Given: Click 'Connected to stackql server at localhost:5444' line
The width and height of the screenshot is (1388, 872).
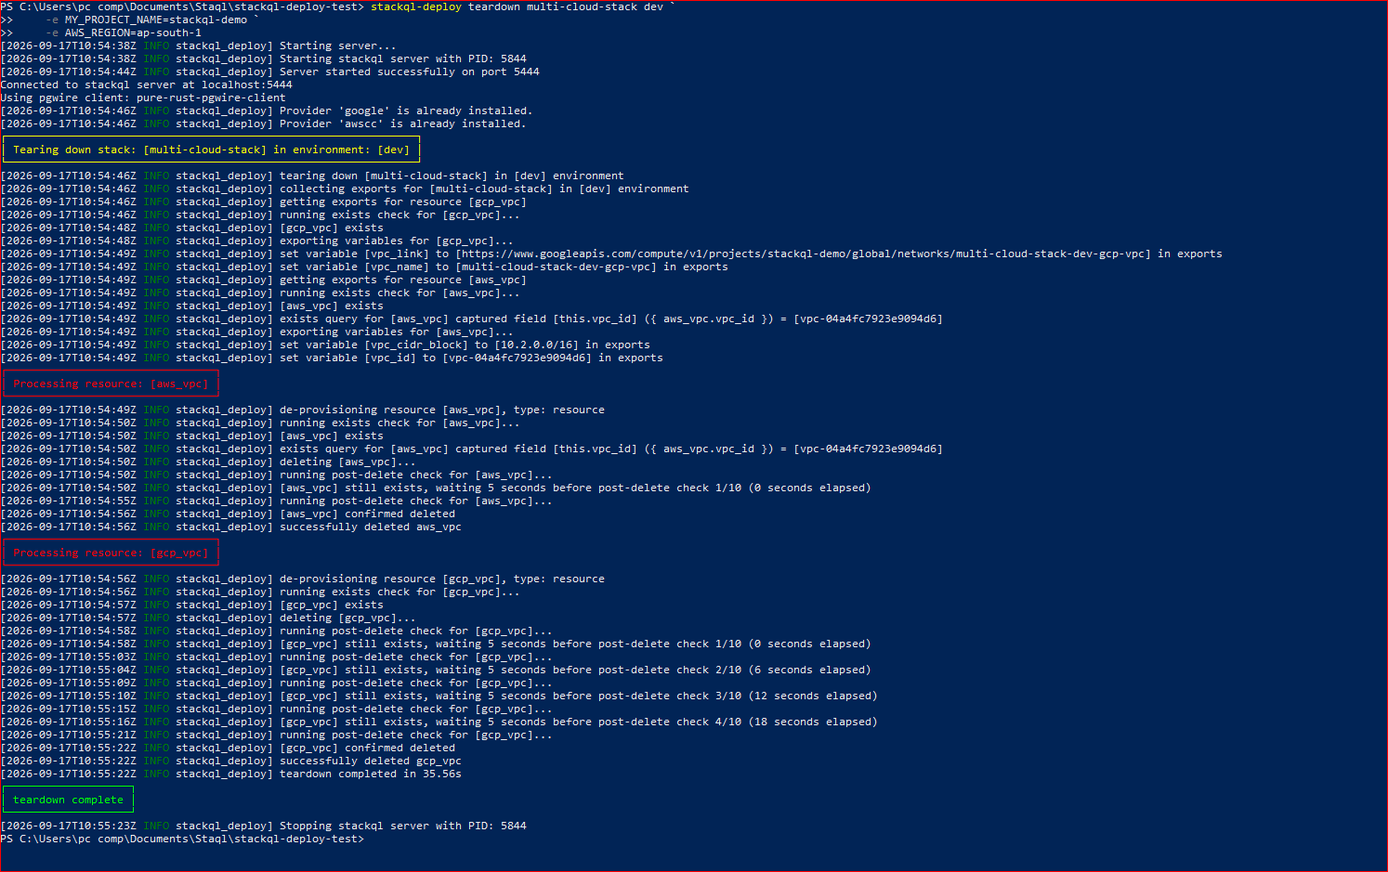Looking at the screenshot, I should (x=146, y=85).
